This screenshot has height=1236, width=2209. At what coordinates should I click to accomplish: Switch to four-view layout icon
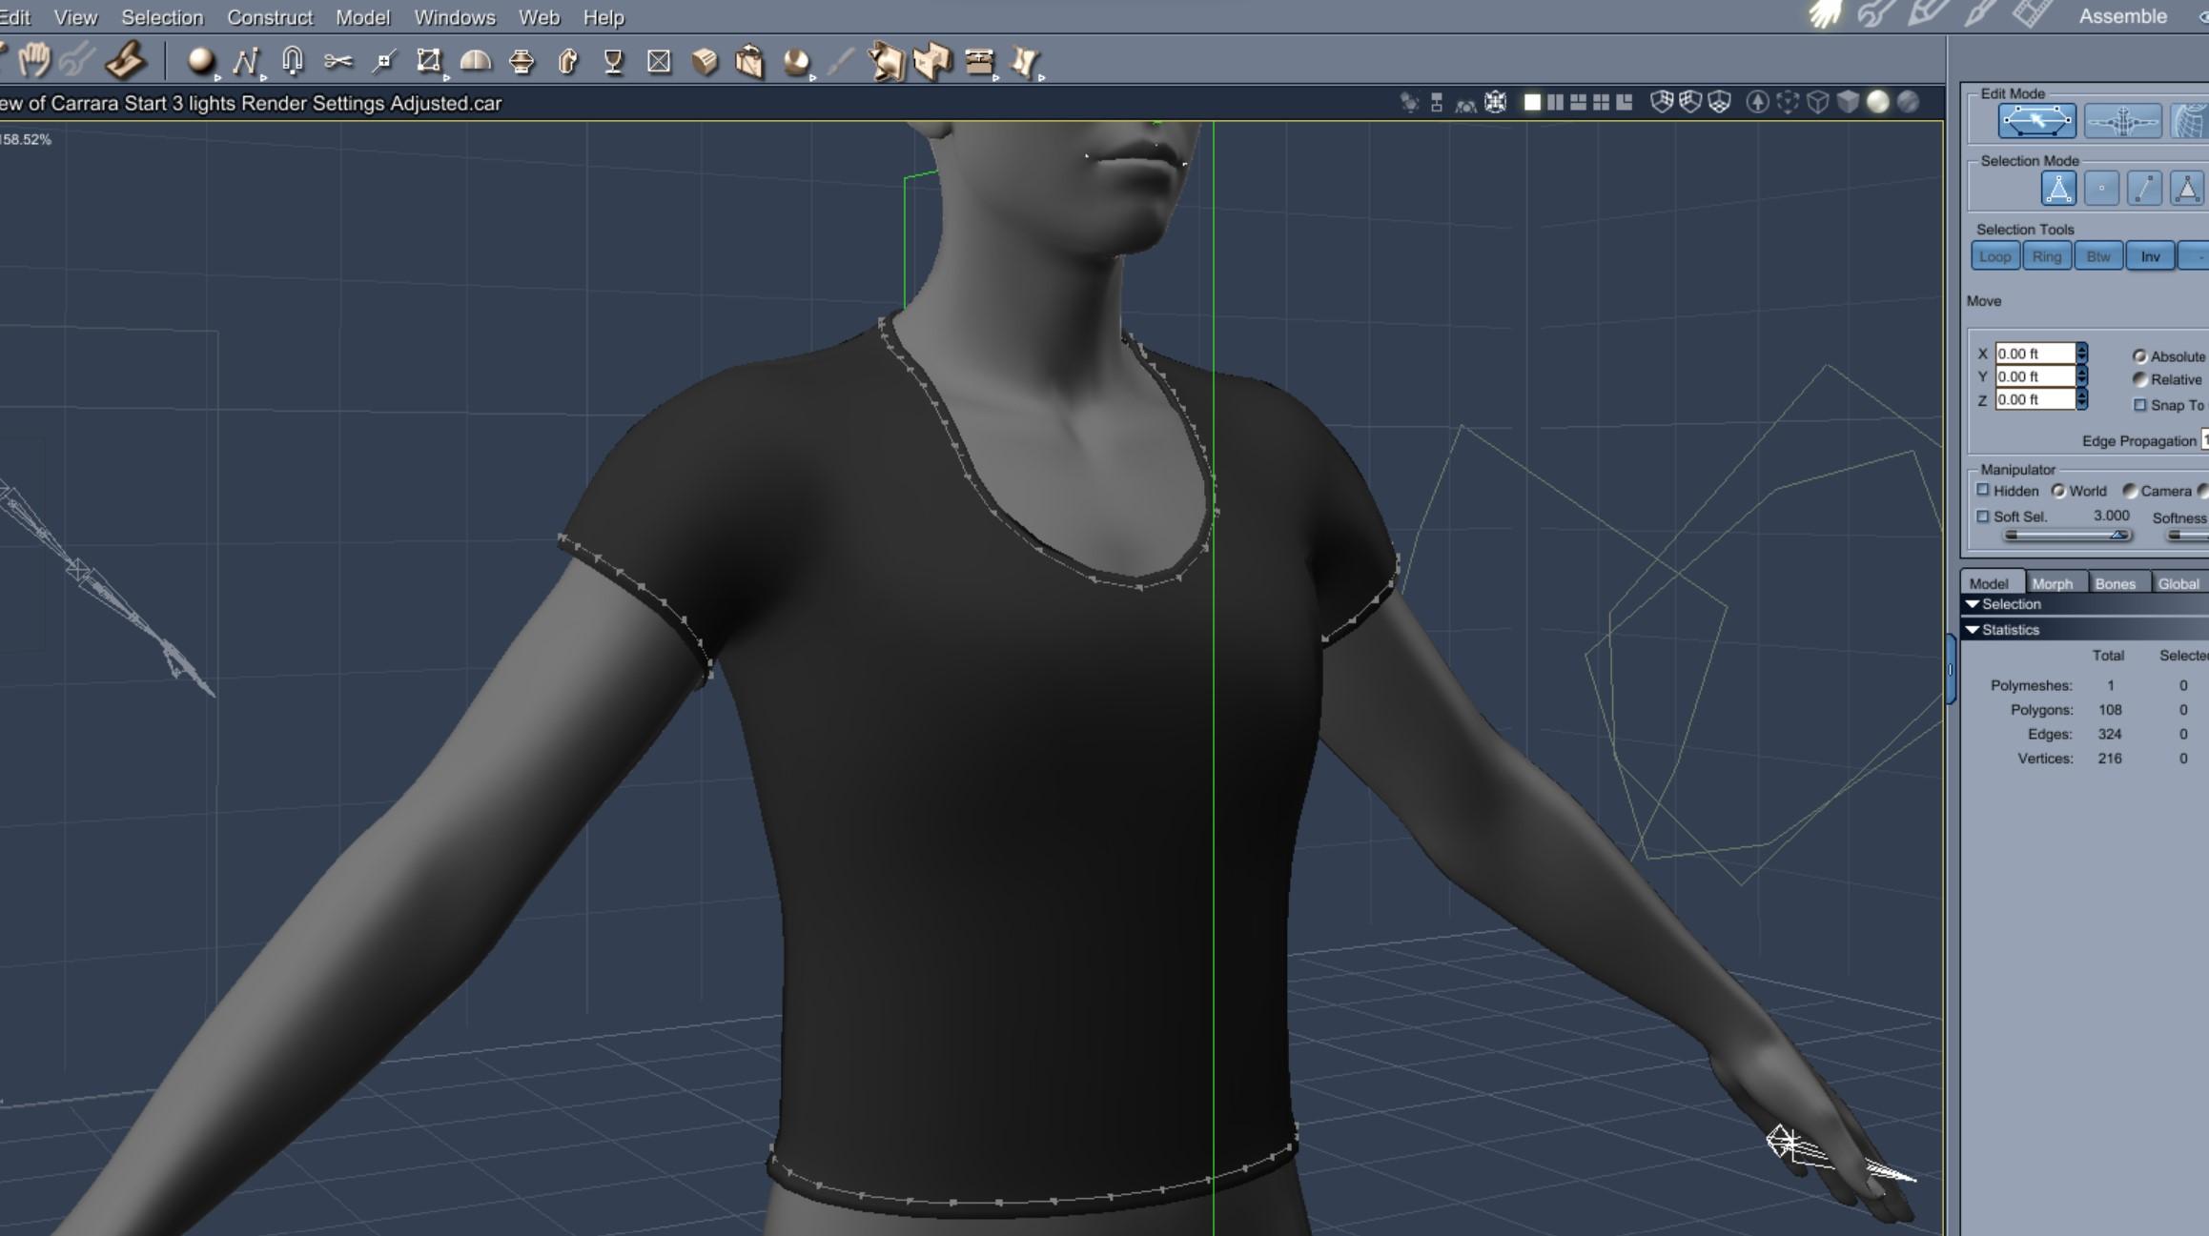[1601, 102]
